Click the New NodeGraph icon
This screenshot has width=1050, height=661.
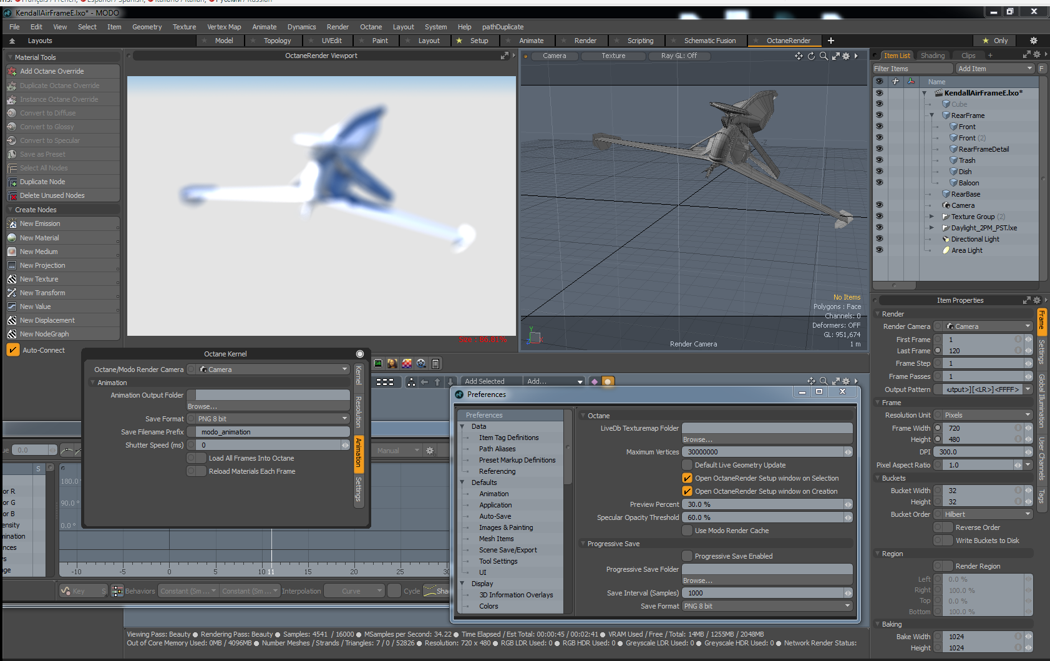12,334
